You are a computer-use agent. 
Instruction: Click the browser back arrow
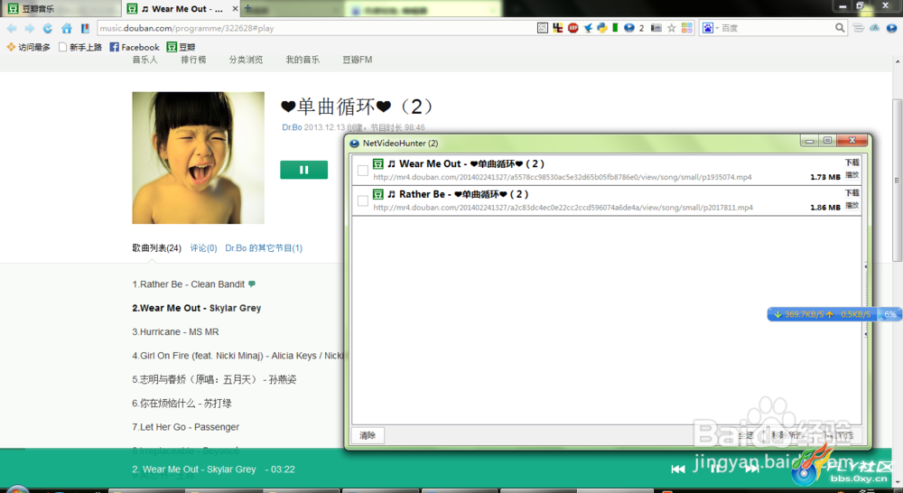tap(12, 28)
